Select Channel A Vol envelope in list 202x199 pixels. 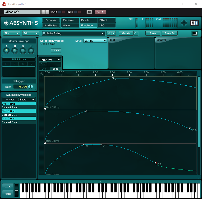tap(19, 108)
